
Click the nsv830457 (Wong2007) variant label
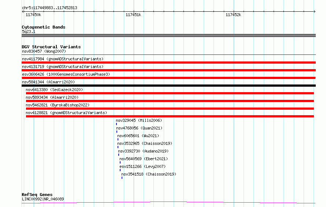[44, 51]
